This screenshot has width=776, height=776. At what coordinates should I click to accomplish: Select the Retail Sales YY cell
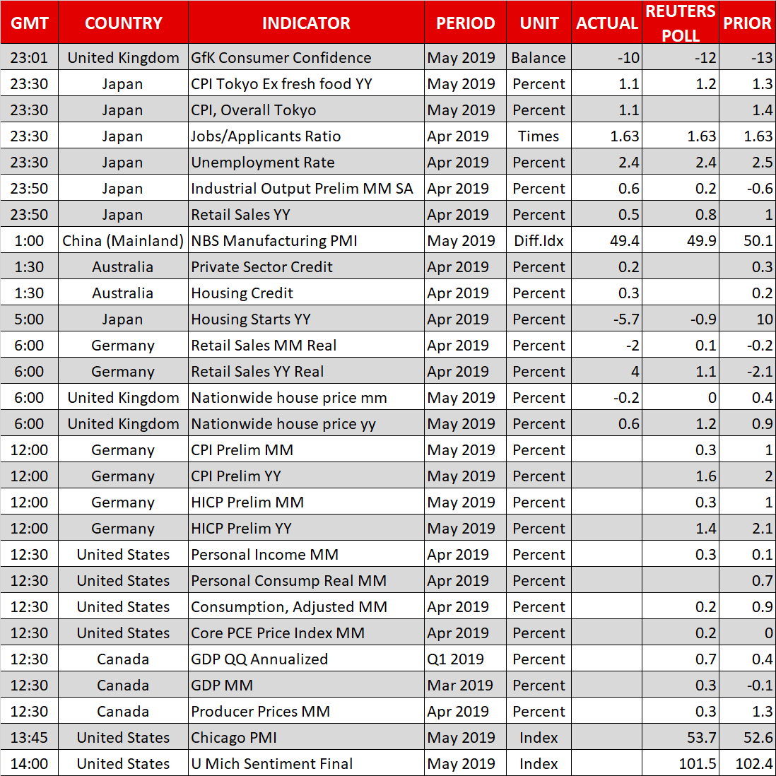click(306, 214)
